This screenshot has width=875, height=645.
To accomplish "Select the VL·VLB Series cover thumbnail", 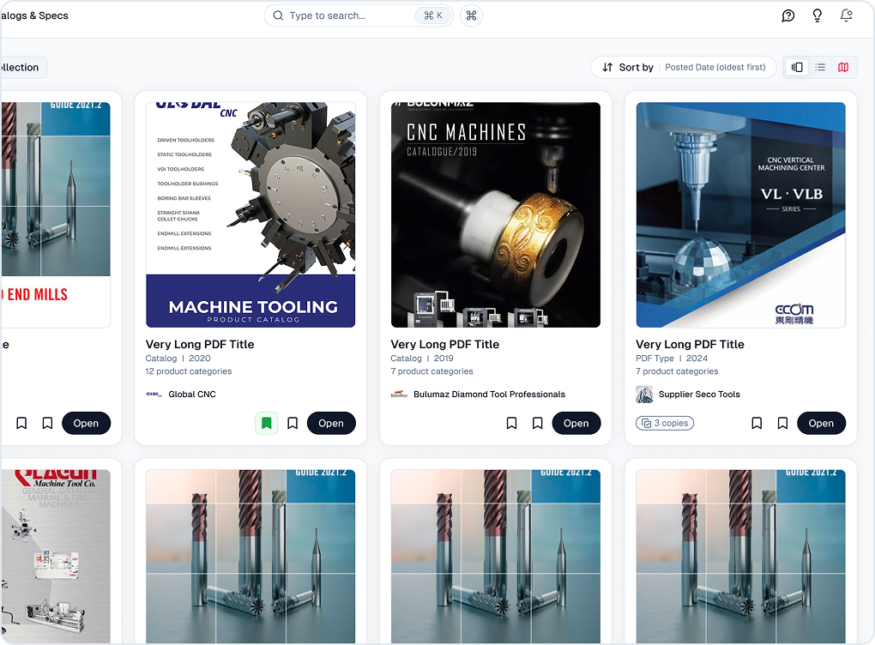I will tap(740, 214).
